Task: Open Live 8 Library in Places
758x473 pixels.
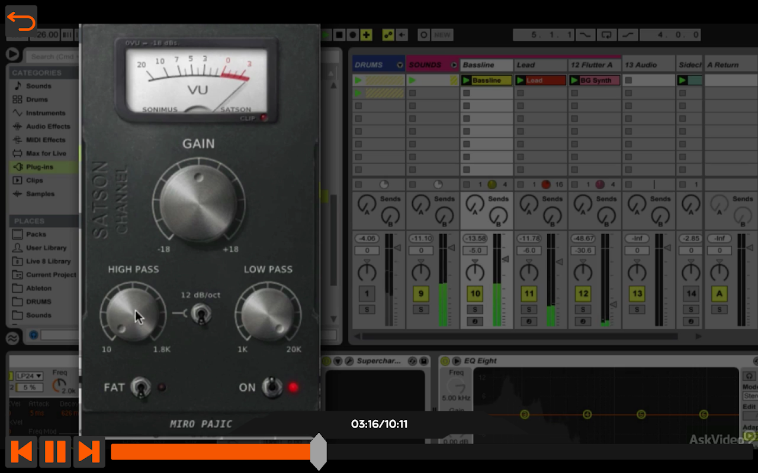Action: 48,261
